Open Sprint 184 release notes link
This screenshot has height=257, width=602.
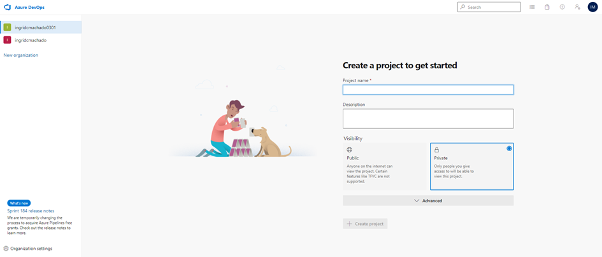(31, 210)
